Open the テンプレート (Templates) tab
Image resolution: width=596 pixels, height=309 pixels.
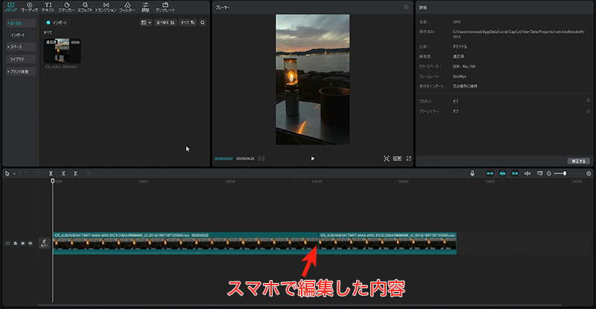pos(165,7)
